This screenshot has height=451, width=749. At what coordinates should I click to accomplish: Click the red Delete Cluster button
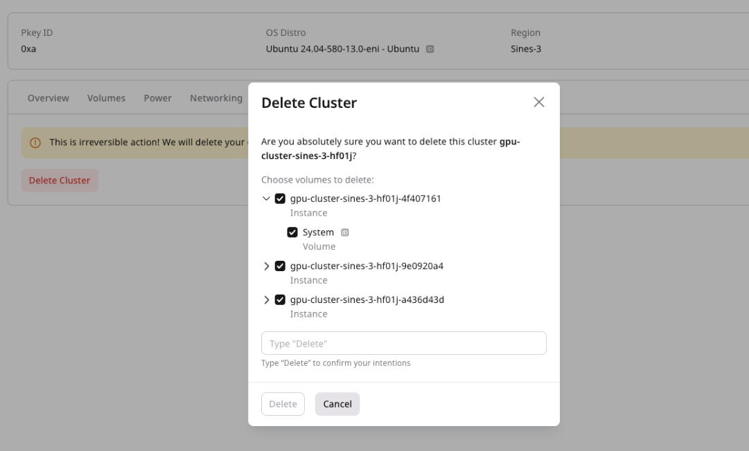pyautogui.click(x=60, y=180)
